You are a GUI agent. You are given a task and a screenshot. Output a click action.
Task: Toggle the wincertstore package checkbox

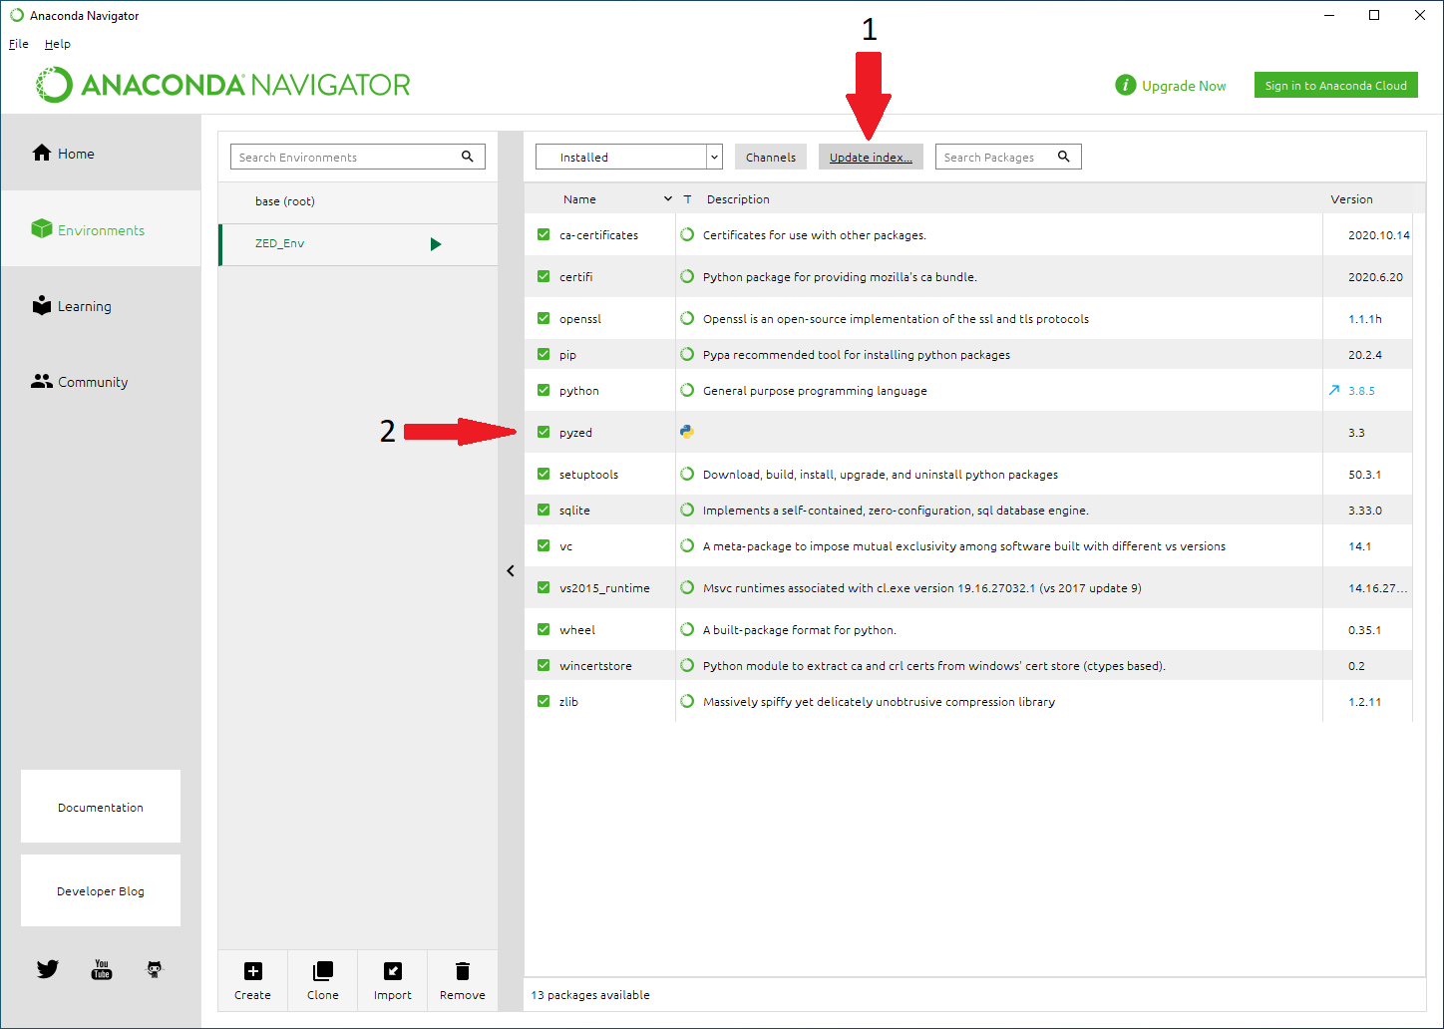pos(543,666)
